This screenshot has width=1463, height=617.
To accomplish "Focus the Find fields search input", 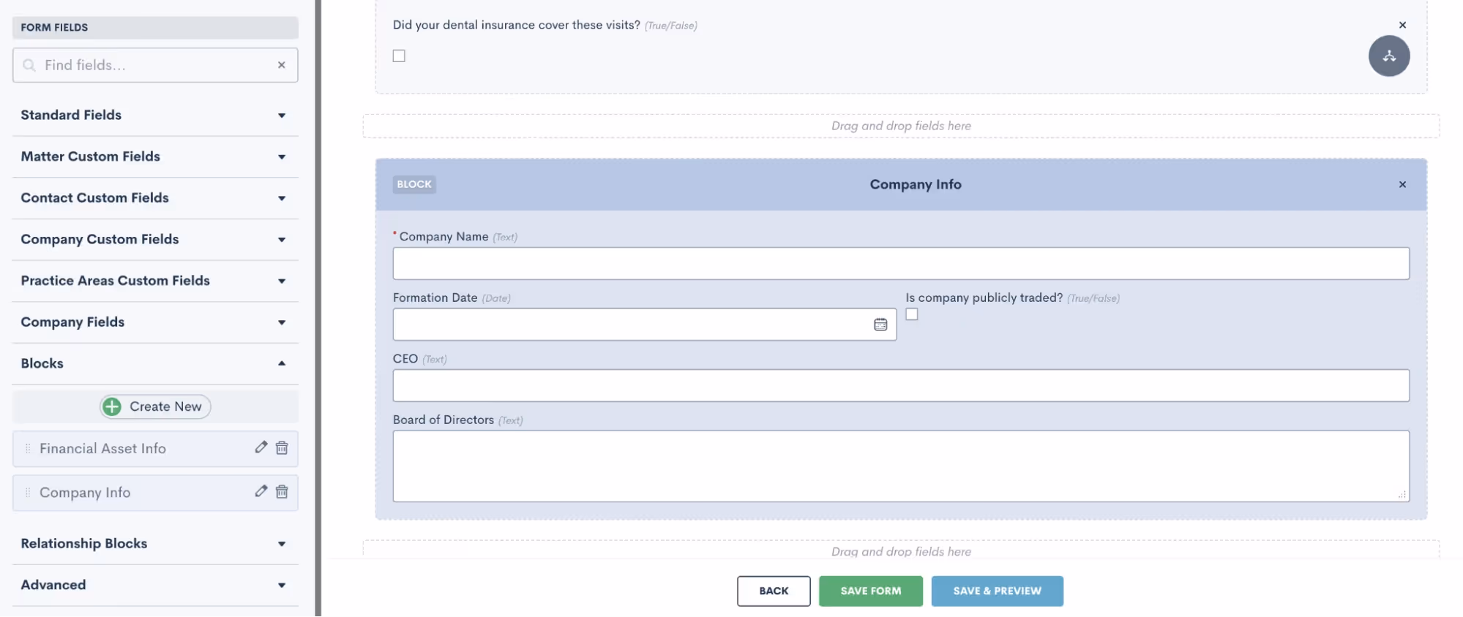I will [155, 65].
